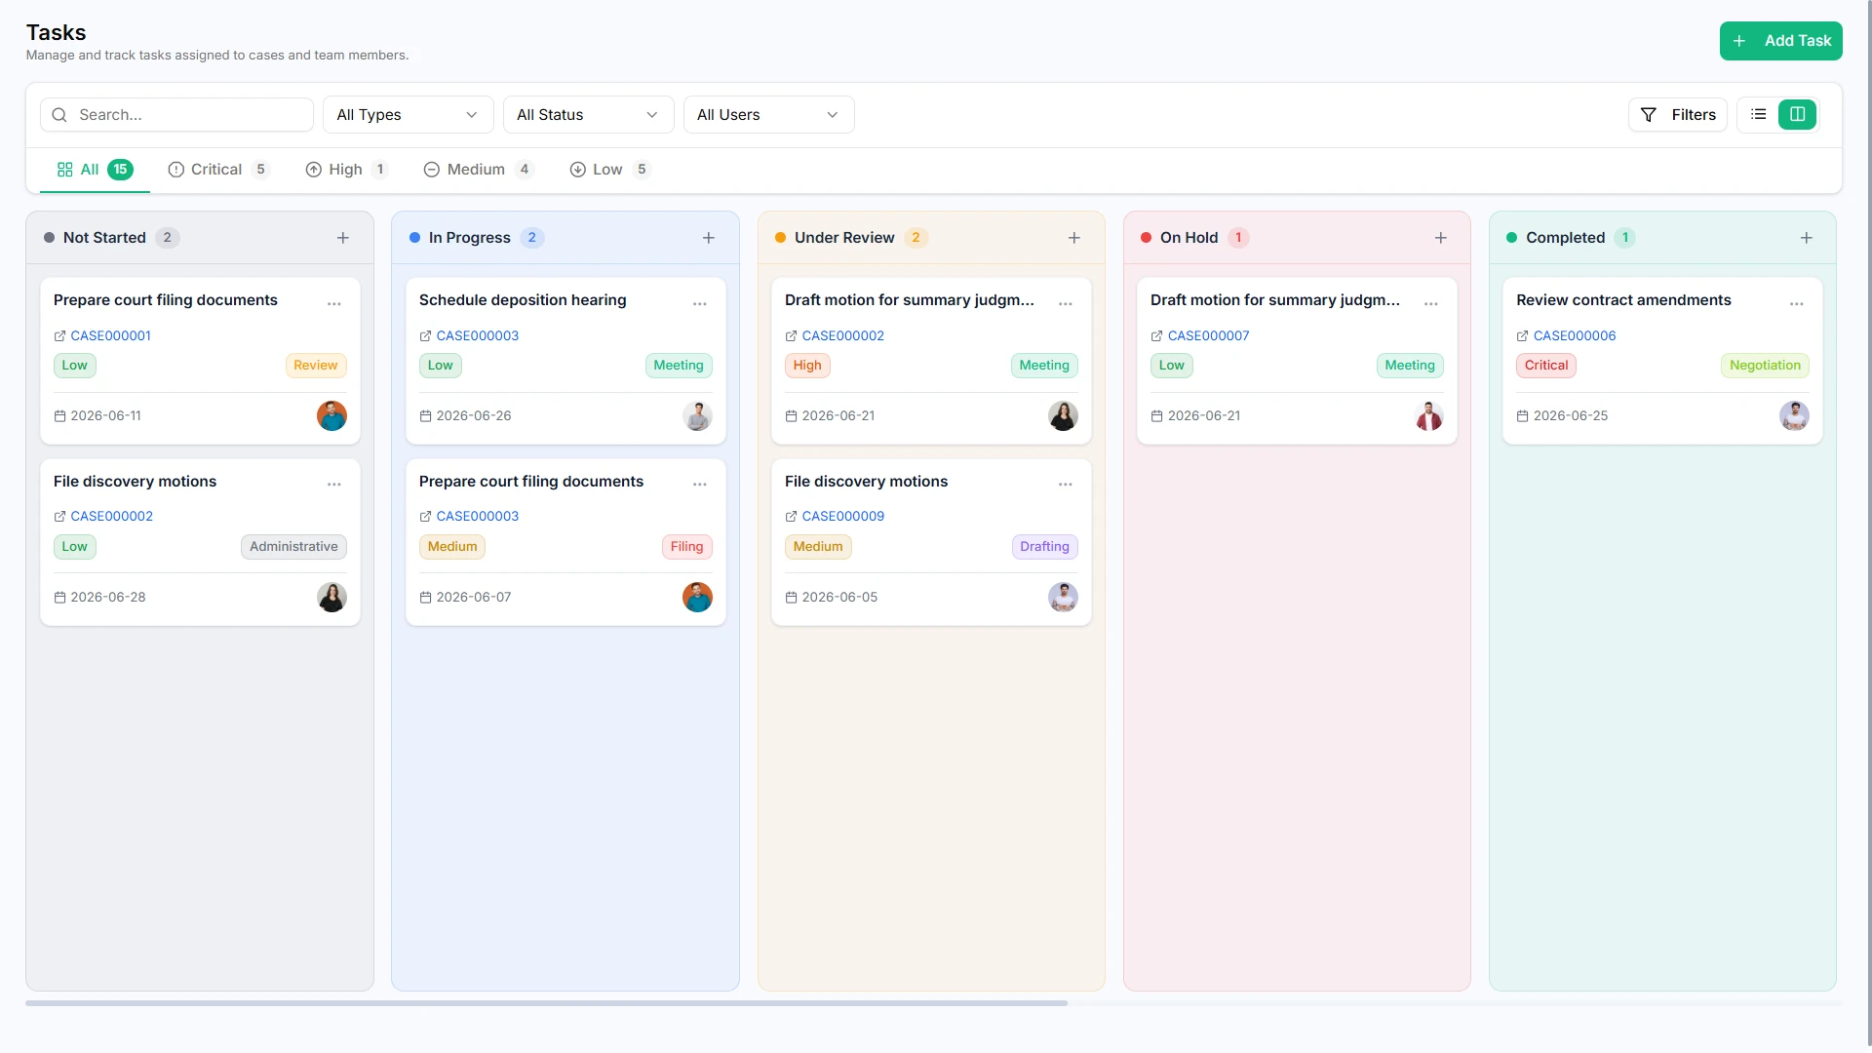Click the Drafting tag on File discovery motions
1872x1053 pixels.
1044,547
